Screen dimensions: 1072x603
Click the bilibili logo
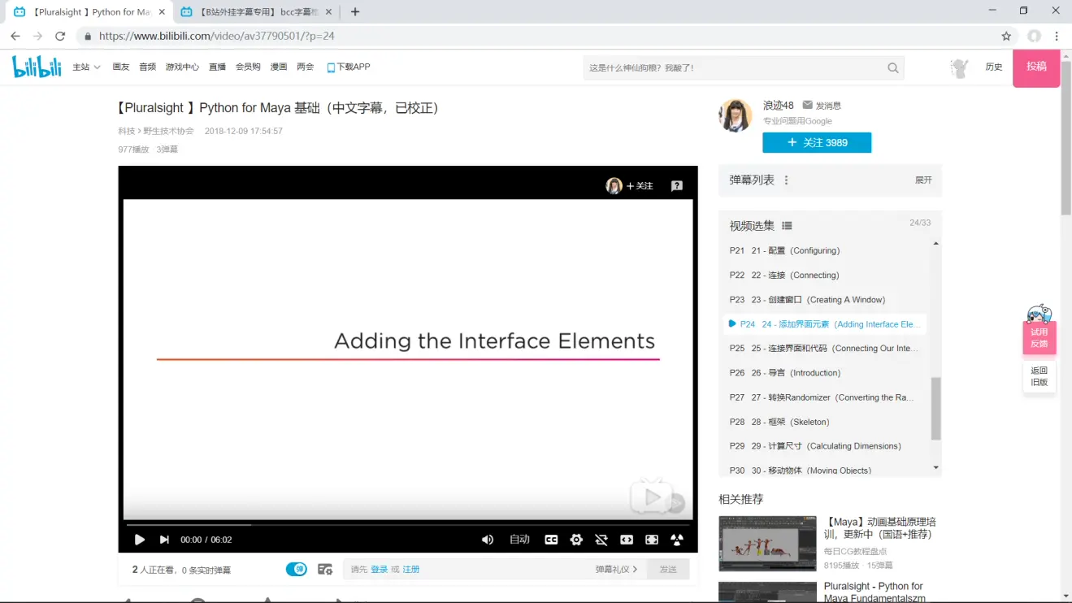[37, 67]
